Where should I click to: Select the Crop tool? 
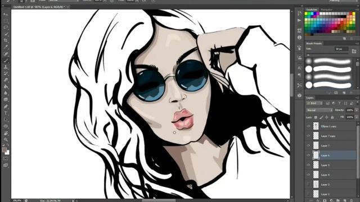(x=6, y=40)
